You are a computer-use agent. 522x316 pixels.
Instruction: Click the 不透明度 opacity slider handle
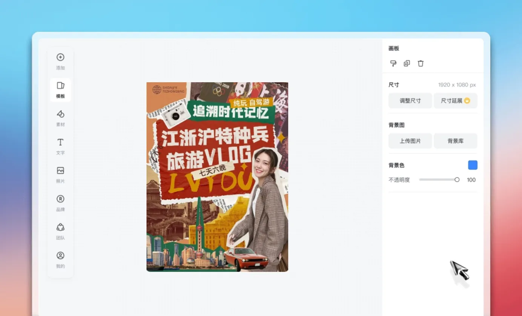coord(457,180)
